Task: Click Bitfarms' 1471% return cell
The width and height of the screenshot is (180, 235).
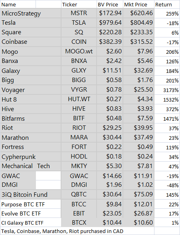Action: [167, 118]
